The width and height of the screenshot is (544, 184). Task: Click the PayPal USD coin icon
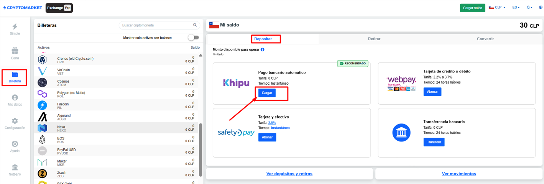click(x=42, y=151)
